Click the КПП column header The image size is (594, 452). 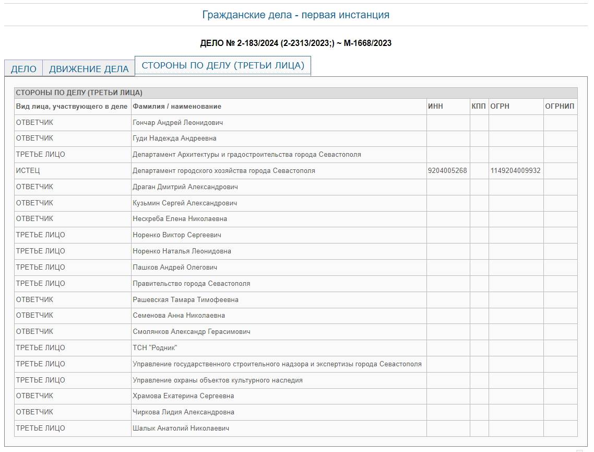pyautogui.click(x=479, y=107)
